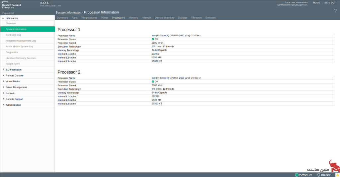Click the Hewlett Packard Enterprise logo

tap(12, 5)
